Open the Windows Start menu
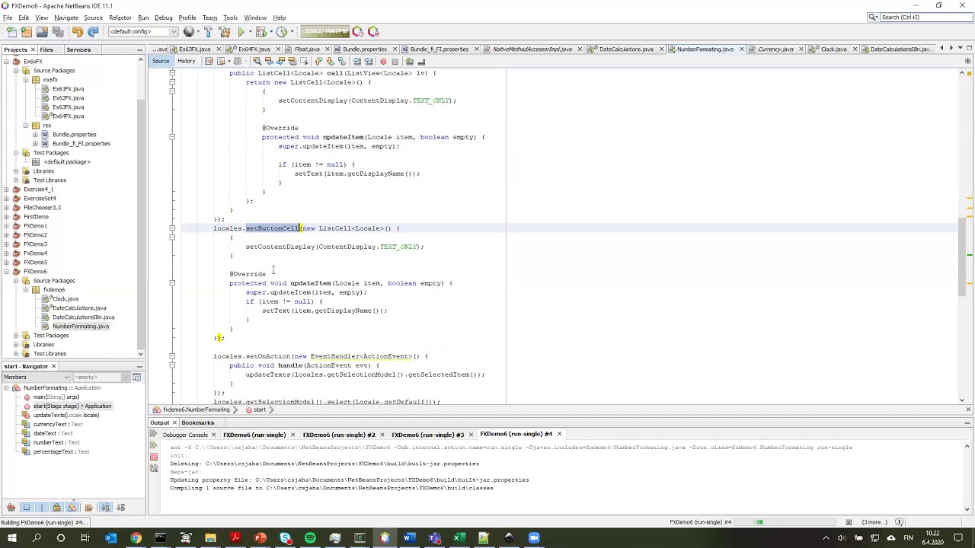The image size is (975, 548). tap(11, 539)
